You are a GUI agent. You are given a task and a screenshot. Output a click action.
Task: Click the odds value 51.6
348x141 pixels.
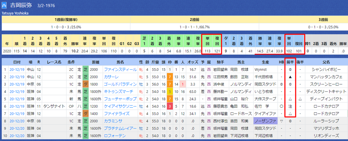tap(193, 77)
